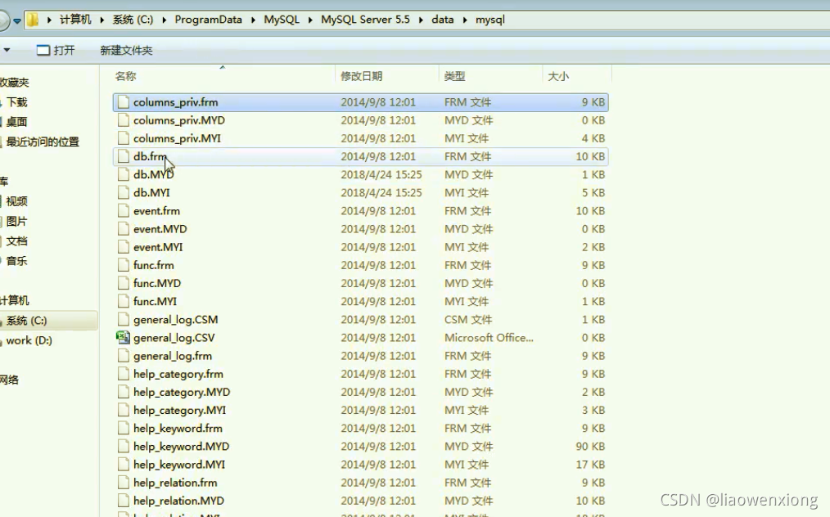Select 文档 library in the sidebar
Image resolution: width=830 pixels, height=517 pixels.
click(x=16, y=241)
